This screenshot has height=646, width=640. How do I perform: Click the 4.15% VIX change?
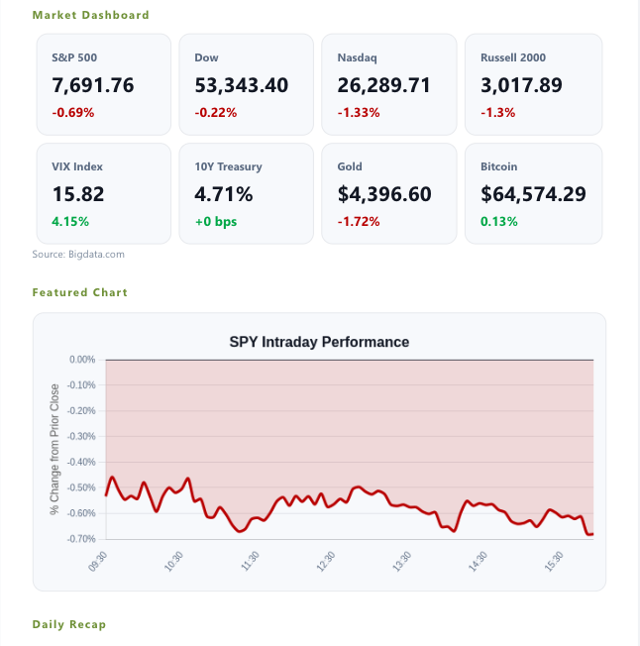70,222
